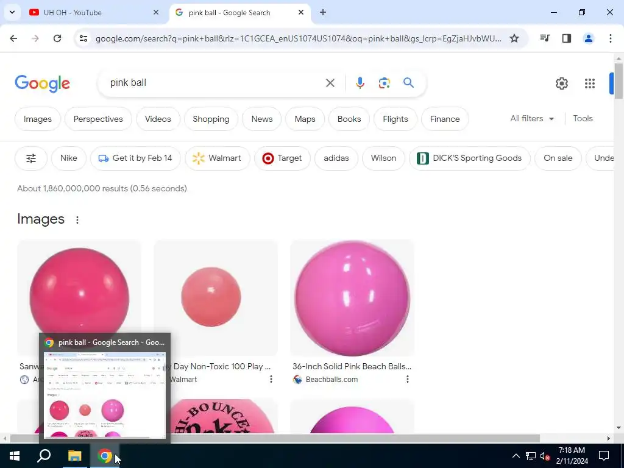Open options for Beachballs.com image result
The image size is (624, 468).
click(408, 379)
